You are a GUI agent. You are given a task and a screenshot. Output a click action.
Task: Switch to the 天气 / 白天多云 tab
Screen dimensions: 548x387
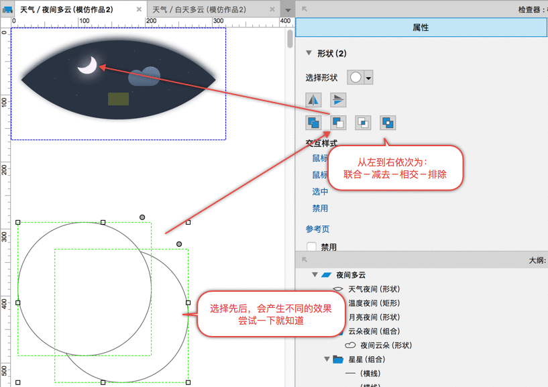199,10
